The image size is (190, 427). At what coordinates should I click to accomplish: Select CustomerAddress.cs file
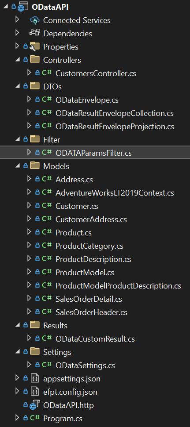pyautogui.click(x=91, y=219)
